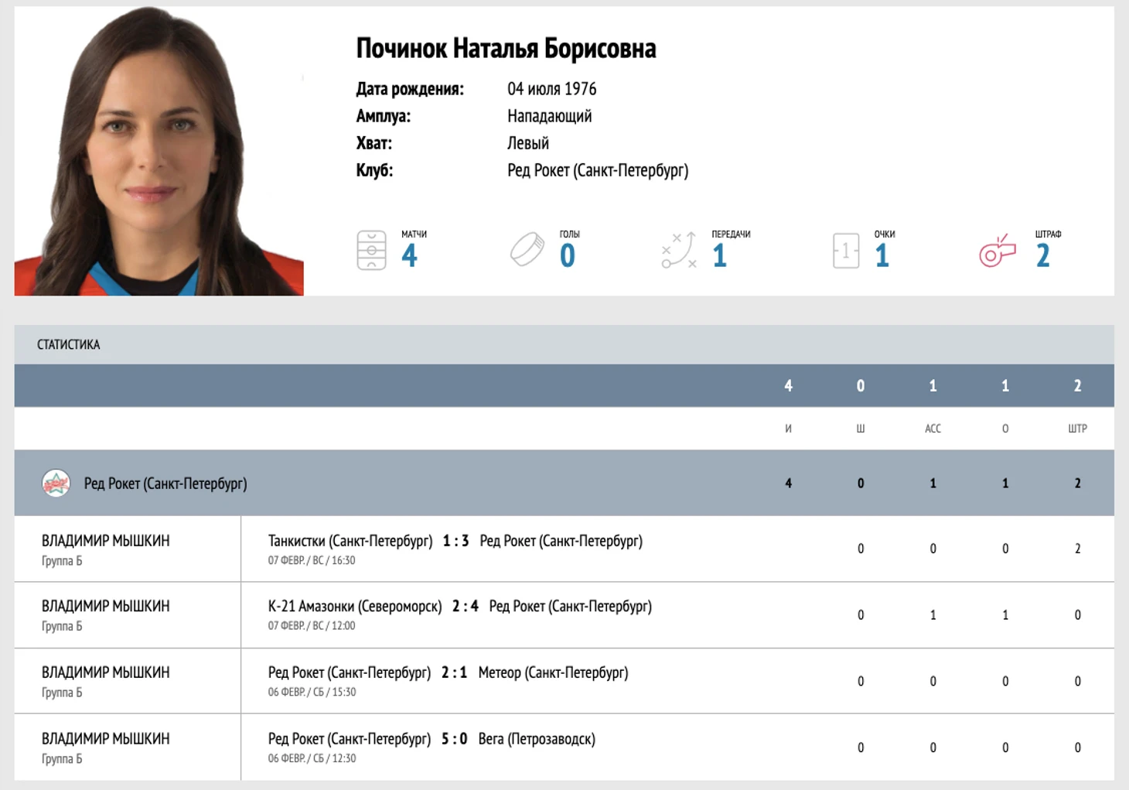Click the Дата рождения label

410,89
